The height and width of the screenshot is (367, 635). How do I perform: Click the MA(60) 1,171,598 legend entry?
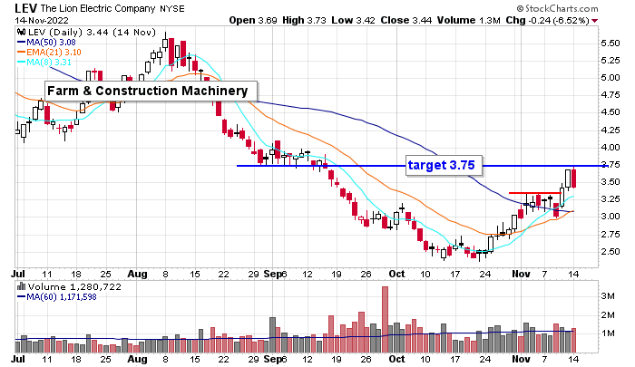(x=56, y=297)
